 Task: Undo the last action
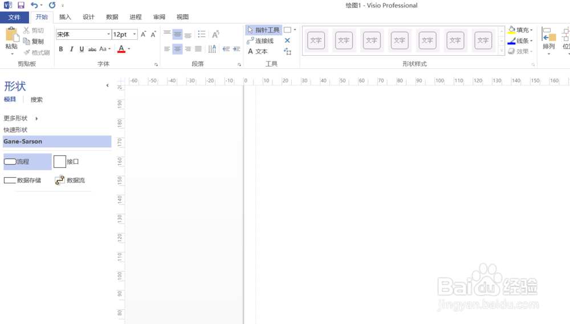[x=34, y=5]
